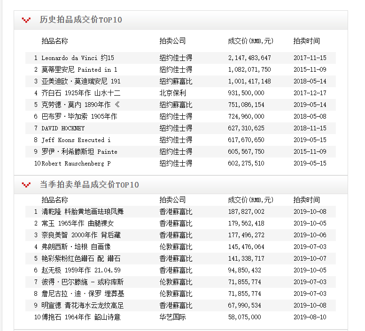Select the price 177,496,272
Image resolution: width=365 pixels, height=331 pixels.
(246, 235)
